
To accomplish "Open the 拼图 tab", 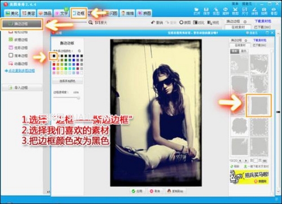I will pos(144,13).
